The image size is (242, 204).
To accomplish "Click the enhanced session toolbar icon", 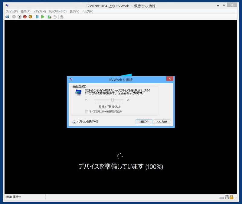I will pyautogui.click(x=62, y=17).
